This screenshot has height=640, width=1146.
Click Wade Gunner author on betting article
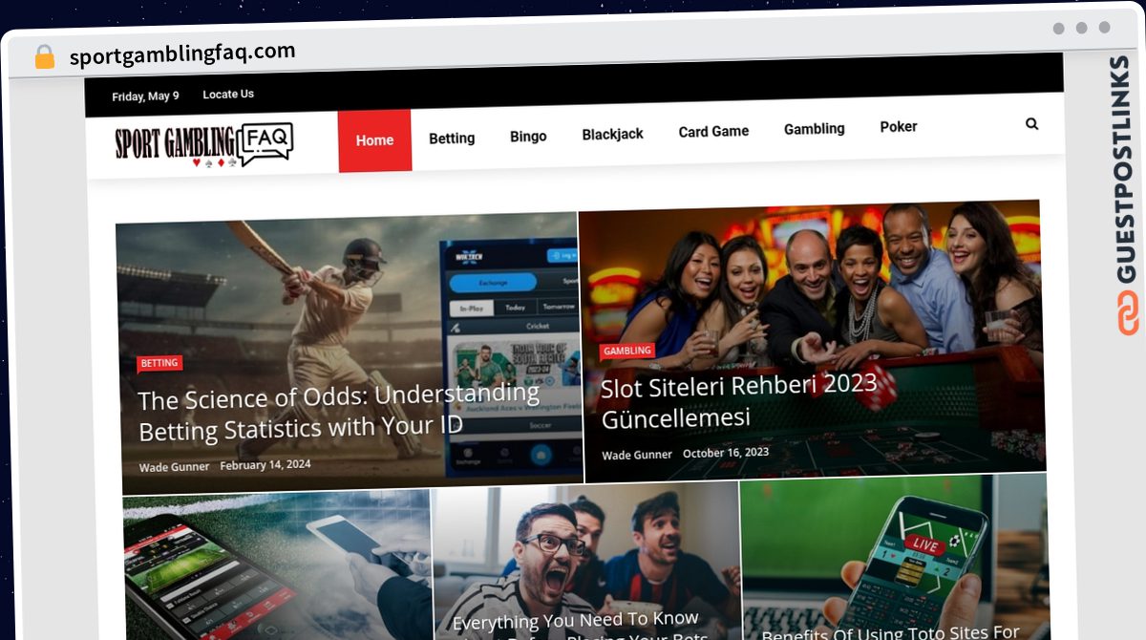click(173, 467)
